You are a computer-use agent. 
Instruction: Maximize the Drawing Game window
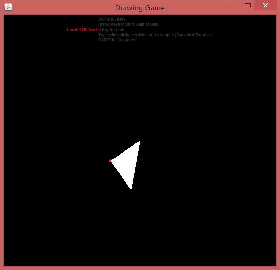(248, 5)
